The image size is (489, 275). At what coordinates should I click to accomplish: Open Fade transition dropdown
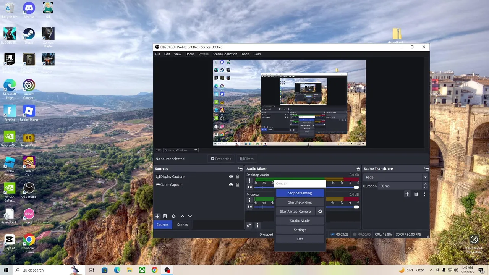pyautogui.click(x=396, y=177)
